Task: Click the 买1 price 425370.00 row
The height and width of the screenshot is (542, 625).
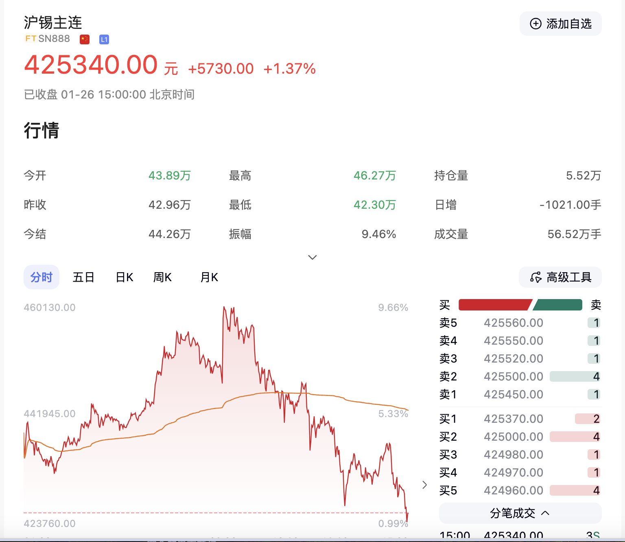Action: pyautogui.click(x=514, y=419)
